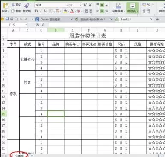
Task: Toggle middle vertical alignment
Action: pyautogui.click(x=102, y=5)
